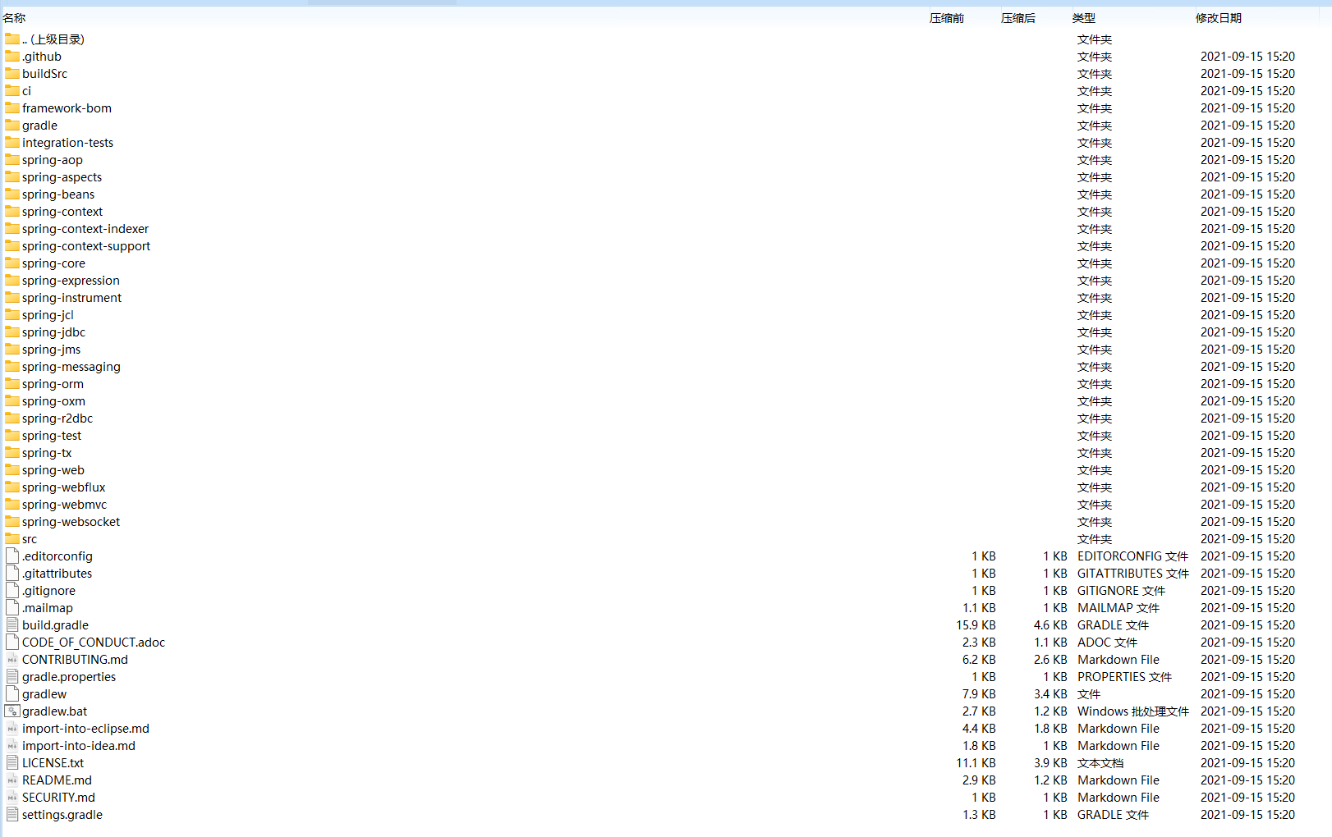Click the parent directory folder icon
Viewport: 1332px width, 837px height.
(12, 39)
